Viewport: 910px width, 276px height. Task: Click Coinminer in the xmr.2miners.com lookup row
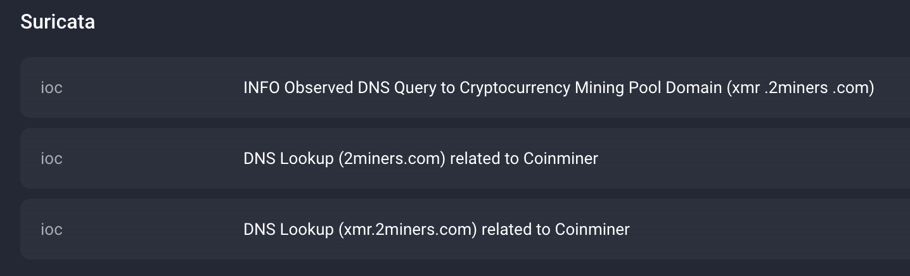[592, 229]
